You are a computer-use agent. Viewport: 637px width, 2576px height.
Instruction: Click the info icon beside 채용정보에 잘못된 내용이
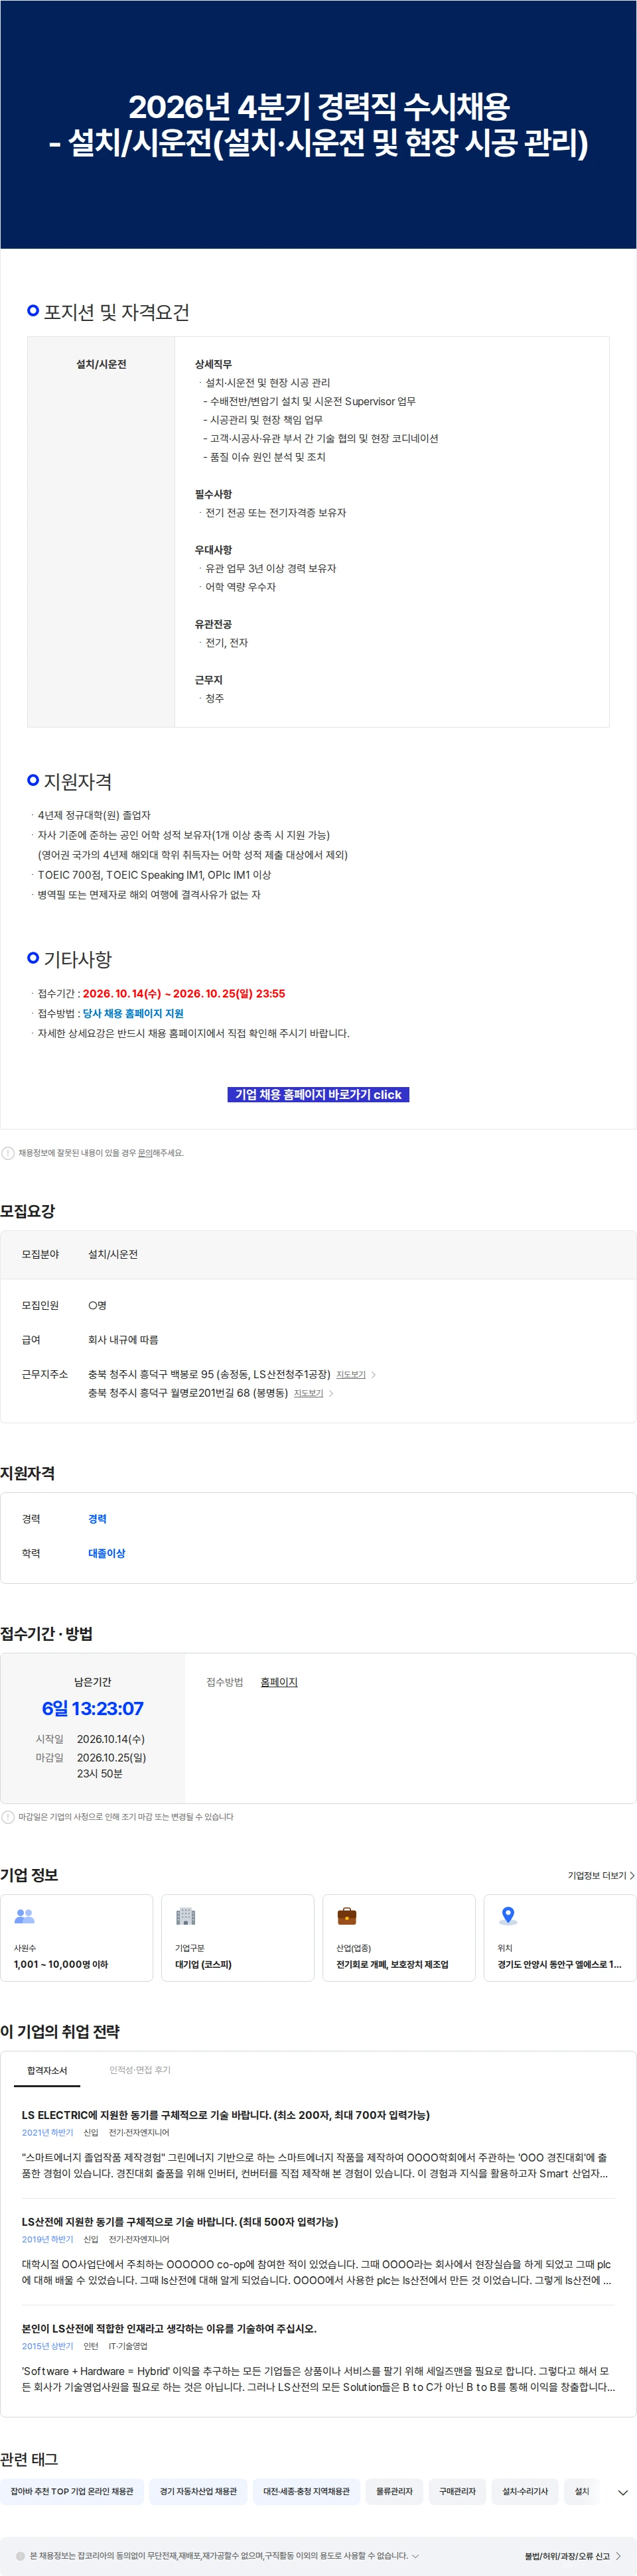8,1153
